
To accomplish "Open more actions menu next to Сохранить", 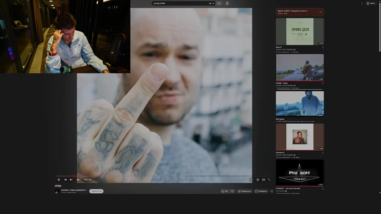I will (x=271, y=191).
